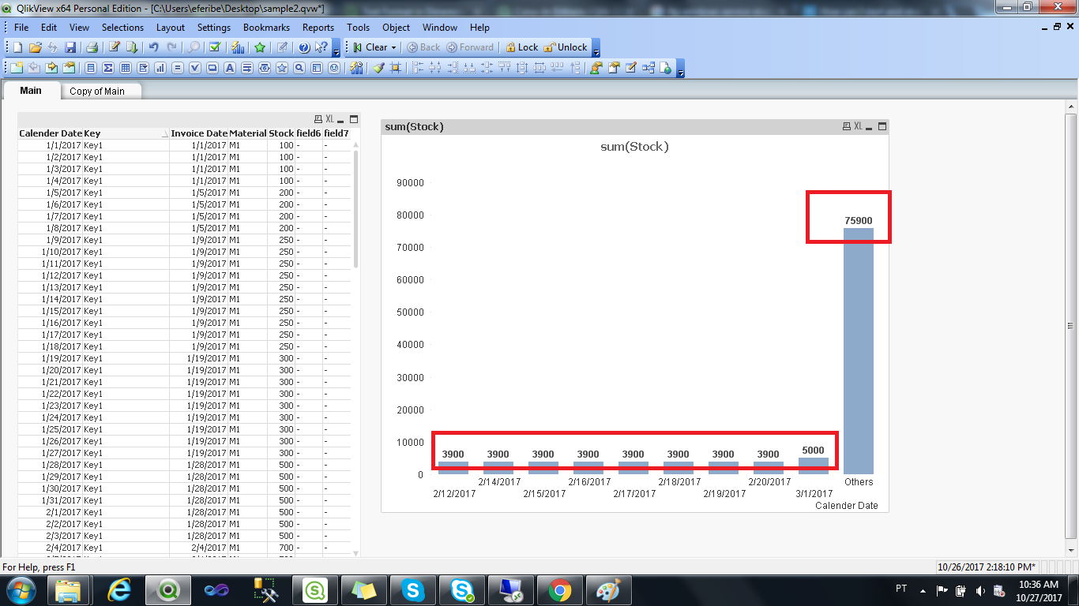Click the sheet's main vertical scrollbar
The height and width of the screenshot is (606, 1079).
coord(1071,326)
